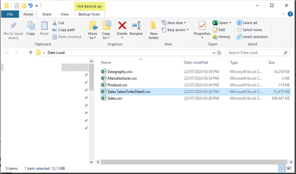Go up one folder level
Viewport: 296px width, 174px height.
click(31, 53)
